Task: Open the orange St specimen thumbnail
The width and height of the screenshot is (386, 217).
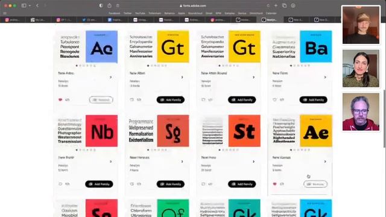Action: point(244,131)
